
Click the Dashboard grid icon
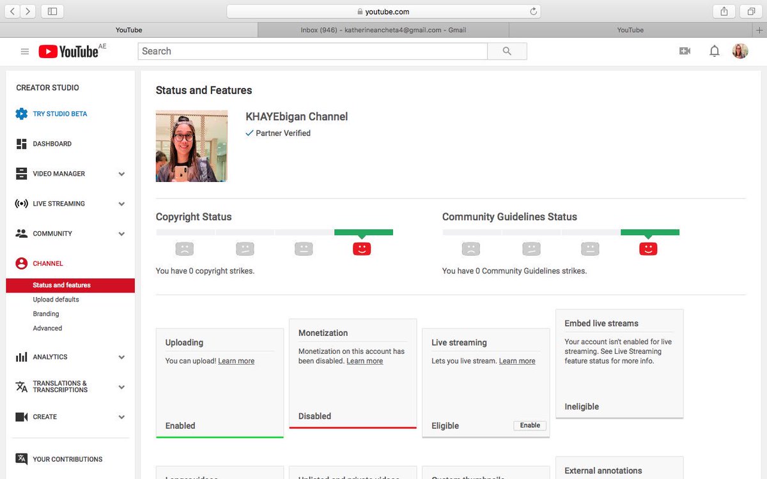(x=22, y=144)
